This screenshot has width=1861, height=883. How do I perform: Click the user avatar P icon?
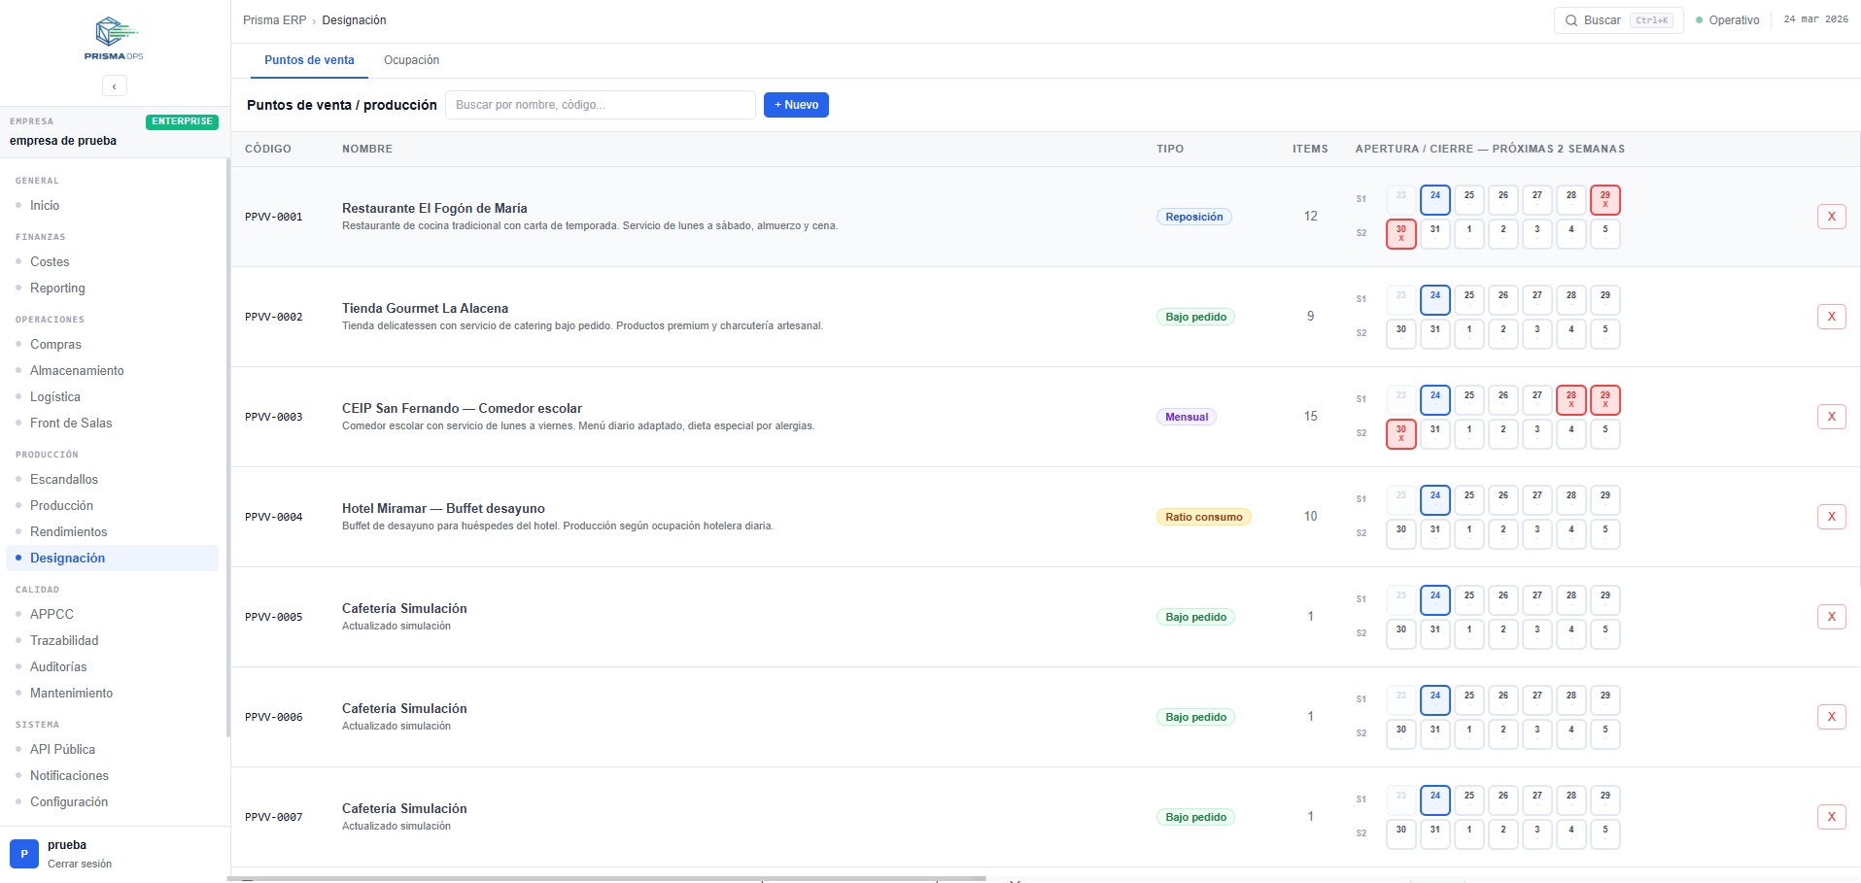coord(24,854)
